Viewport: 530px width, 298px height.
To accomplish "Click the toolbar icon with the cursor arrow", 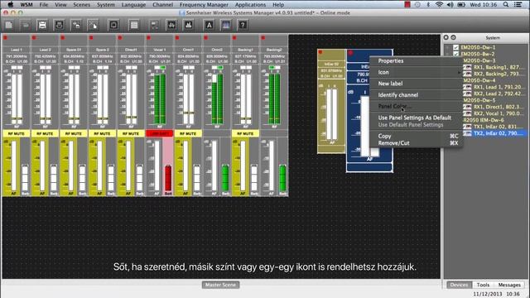I will point(94,25).
